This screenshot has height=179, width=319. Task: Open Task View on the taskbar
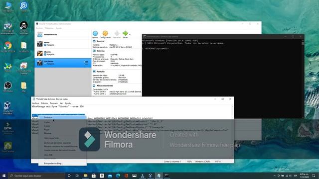[x=77, y=176]
